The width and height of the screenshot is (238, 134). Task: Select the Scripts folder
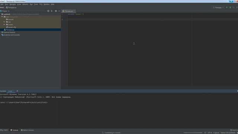click(x=10, y=25)
